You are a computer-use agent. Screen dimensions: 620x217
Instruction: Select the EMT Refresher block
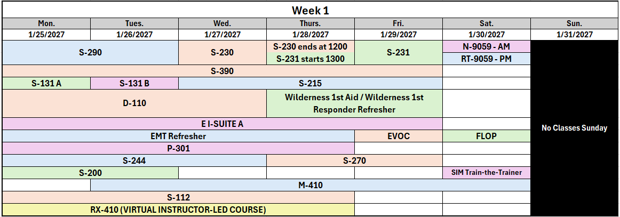[178, 136]
